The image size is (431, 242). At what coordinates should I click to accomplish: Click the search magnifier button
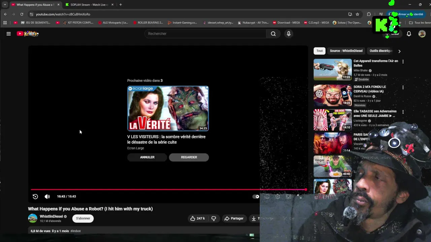[273, 34]
